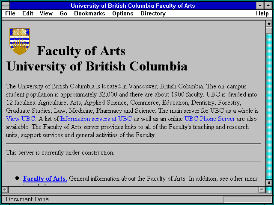Open the Go menu
274x205 pixels.
click(63, 13)
